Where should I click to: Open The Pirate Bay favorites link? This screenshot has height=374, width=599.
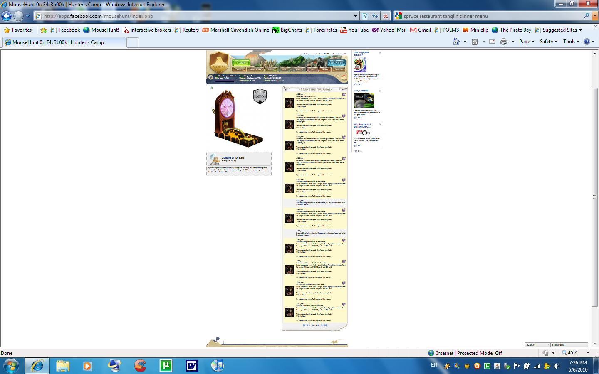click(512, 30)
